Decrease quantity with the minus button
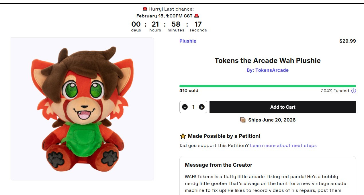 click(185, 107)
